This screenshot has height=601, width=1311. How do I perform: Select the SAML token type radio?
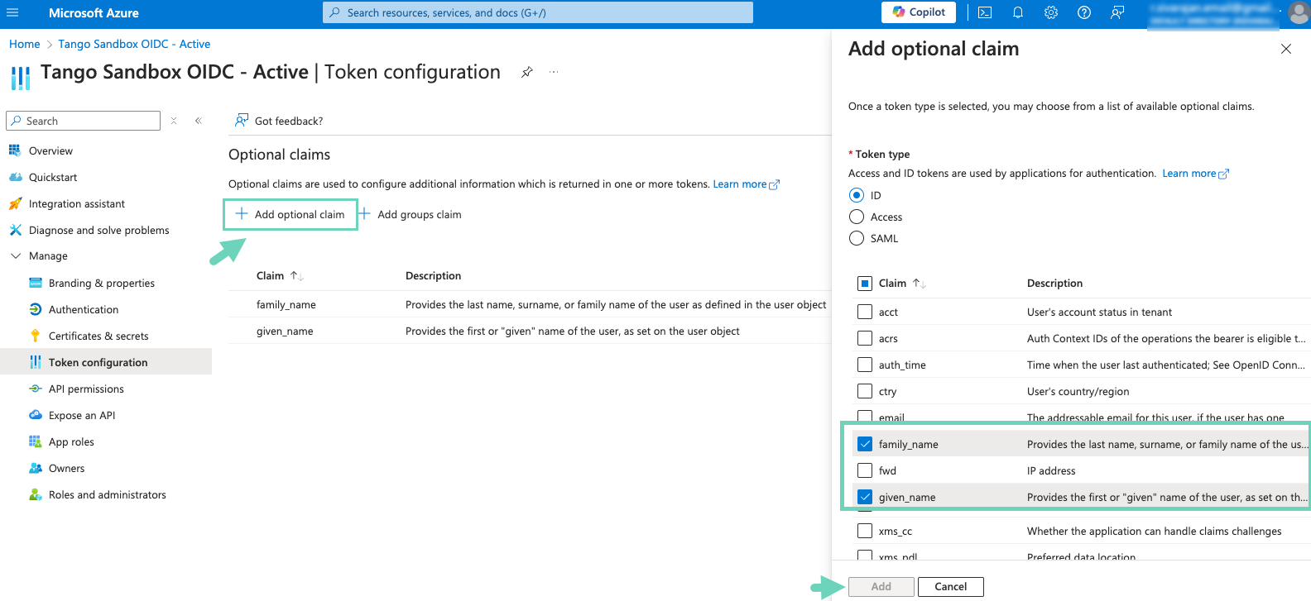[x=857, y=238]
